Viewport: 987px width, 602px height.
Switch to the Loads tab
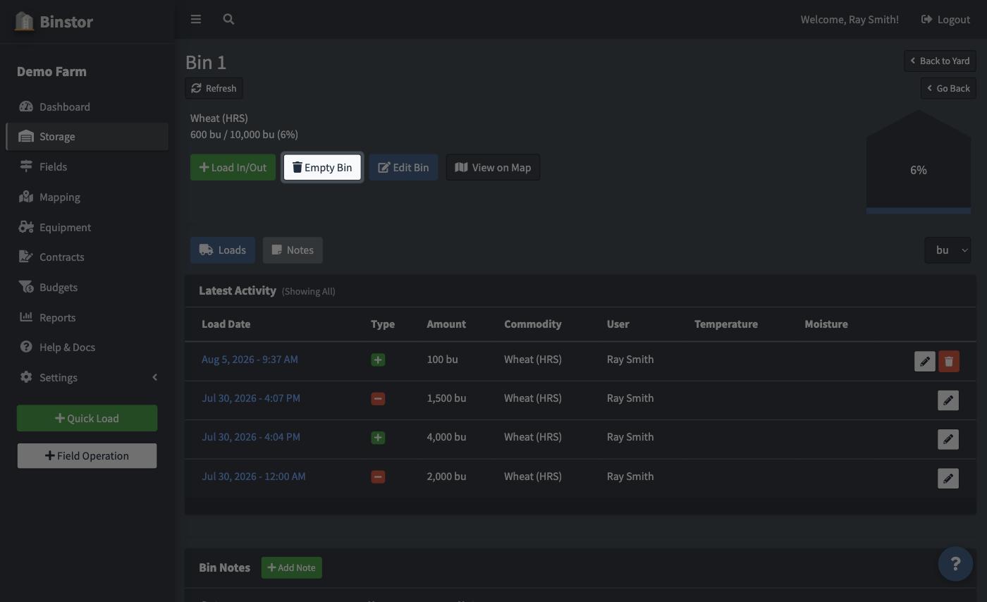pyautogui.click(x=223, y=250)
